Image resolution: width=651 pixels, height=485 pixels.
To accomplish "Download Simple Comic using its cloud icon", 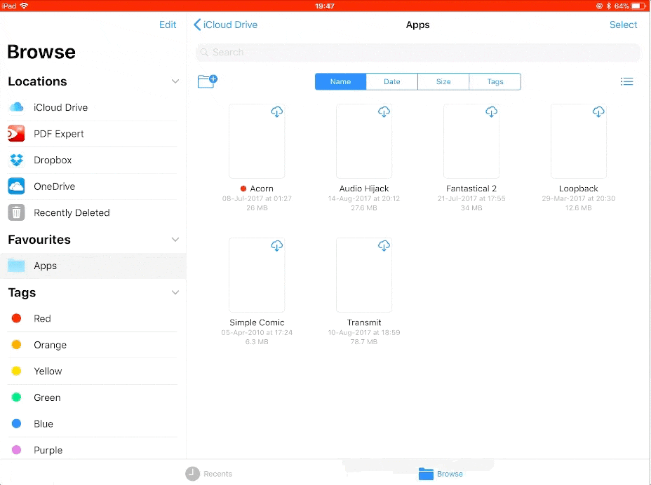I will pyautogui.click(x=277, y=245).
